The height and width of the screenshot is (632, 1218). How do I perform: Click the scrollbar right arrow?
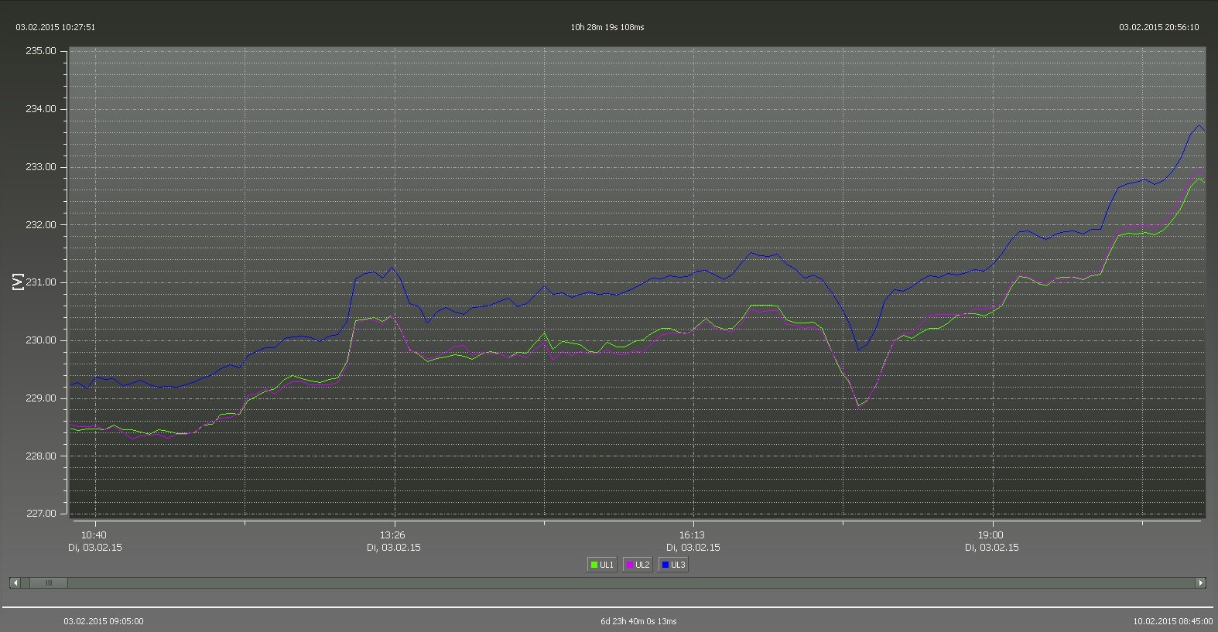pyautogui.click(x=1201, y=582)
